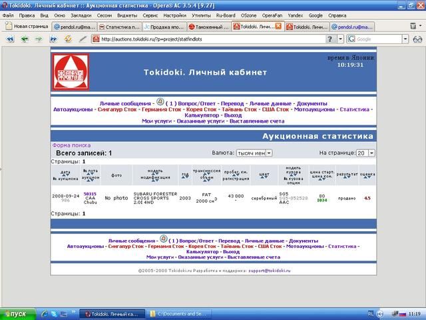This screenshot has width=426, height=320.
Task: Switch to the Новая страница tab
Action: (x=27, y=27)
